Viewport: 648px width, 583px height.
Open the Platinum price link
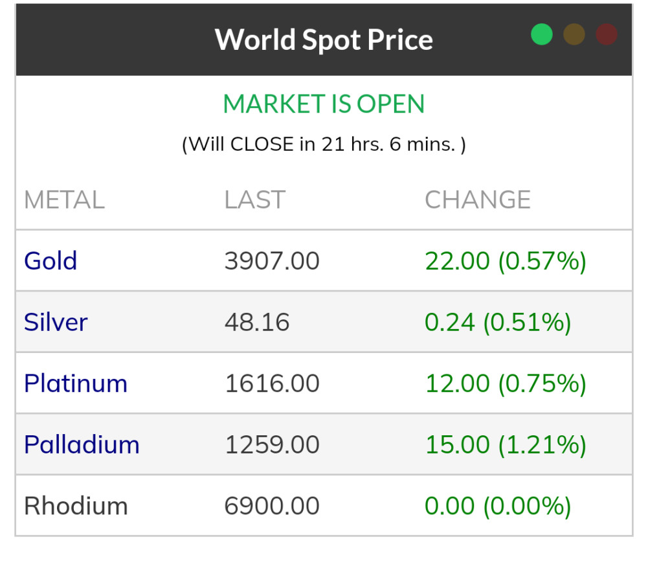pyautogui.click(x=76, y=383)
